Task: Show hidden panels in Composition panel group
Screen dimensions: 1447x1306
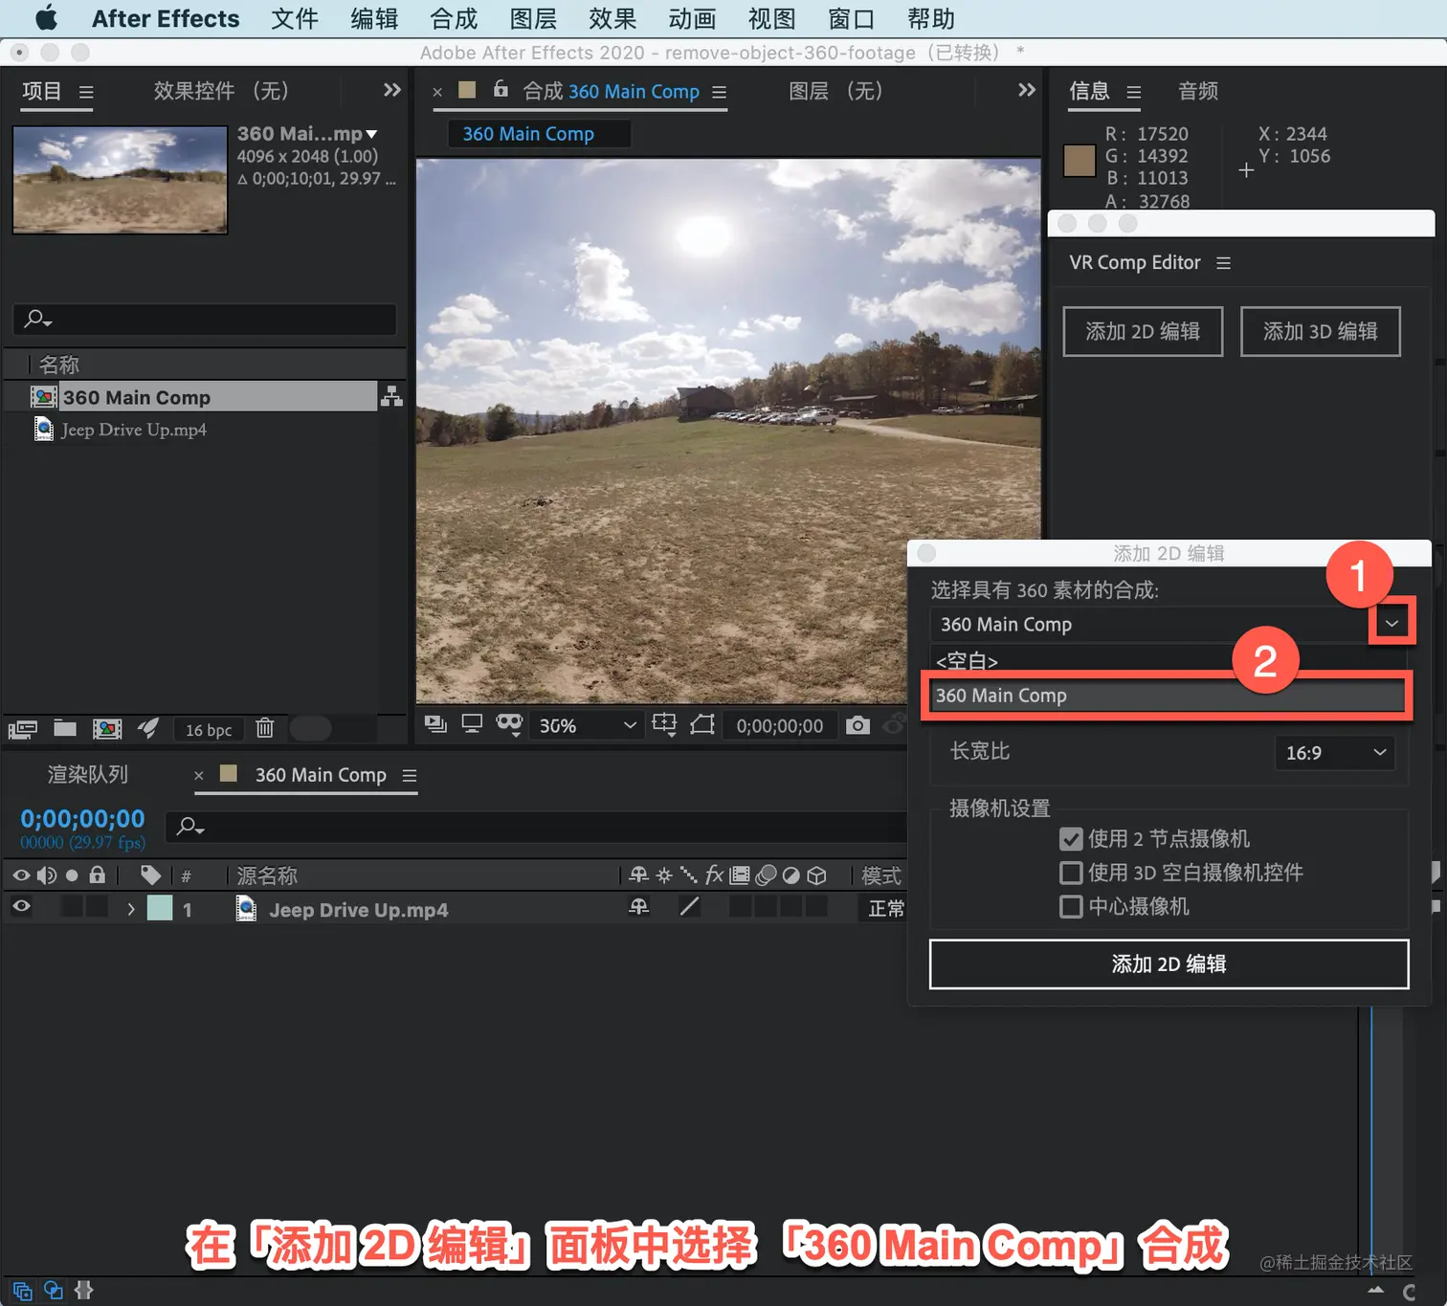Action: (1026, 90)
